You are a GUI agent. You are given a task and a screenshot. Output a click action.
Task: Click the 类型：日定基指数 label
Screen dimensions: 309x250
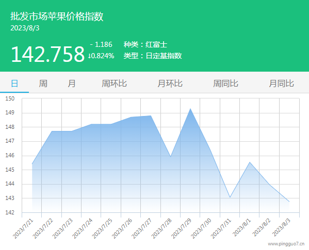[x=153, y=56]
